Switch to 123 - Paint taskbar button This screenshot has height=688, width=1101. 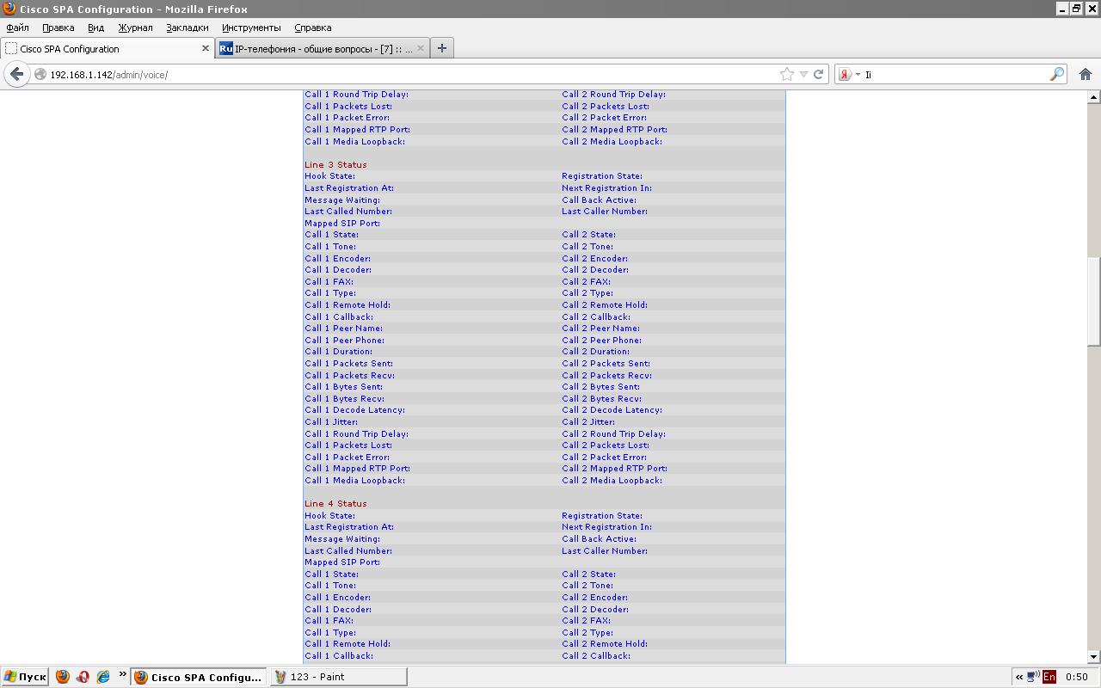338,677
